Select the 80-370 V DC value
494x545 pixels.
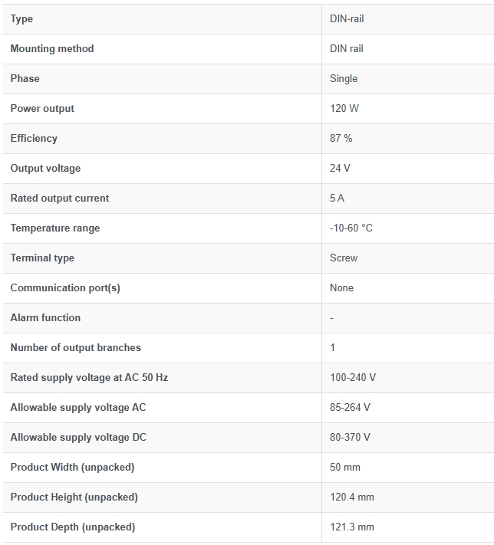[350, 437]
